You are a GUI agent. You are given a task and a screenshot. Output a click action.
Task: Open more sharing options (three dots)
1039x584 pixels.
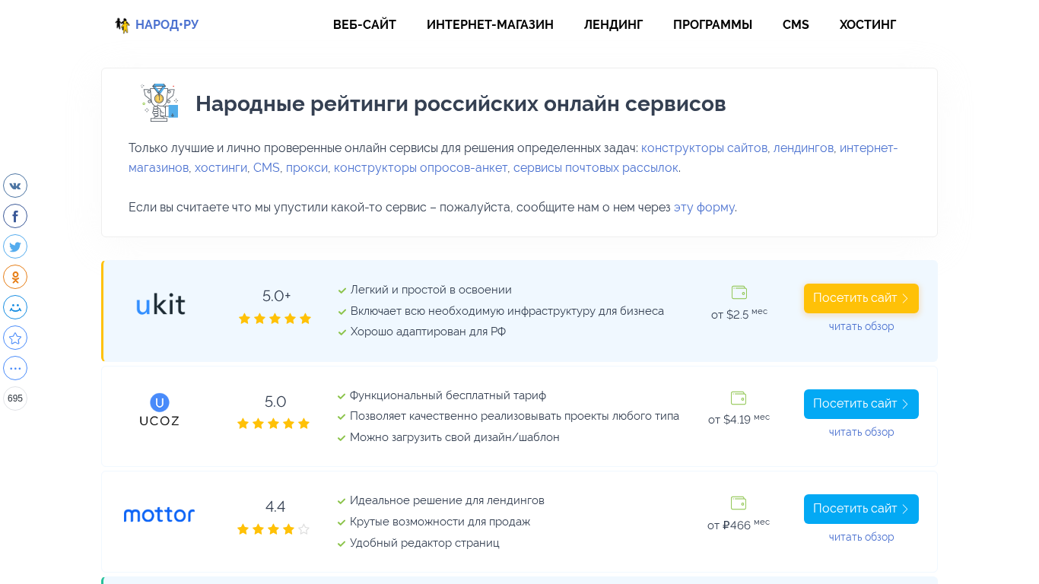pyautogui.click(x=15, y=368)
